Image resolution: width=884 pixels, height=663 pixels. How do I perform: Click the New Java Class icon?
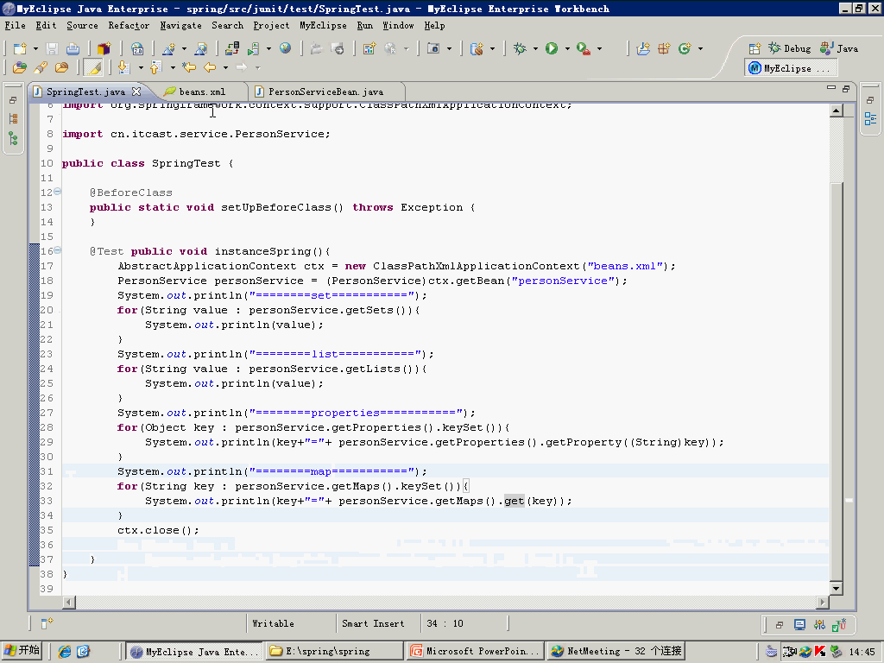click(685, 49)
